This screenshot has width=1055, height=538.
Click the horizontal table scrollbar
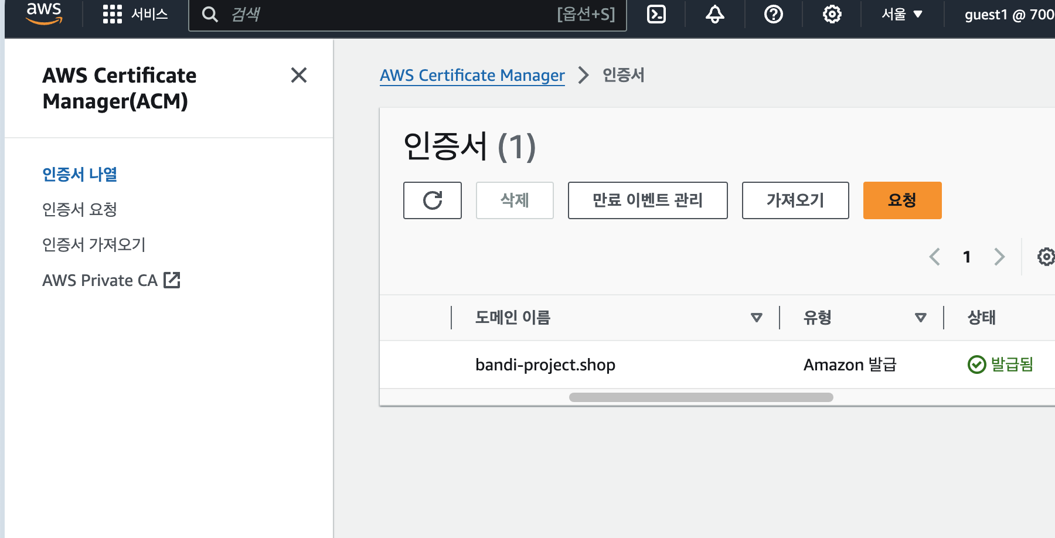pos(701,397)
